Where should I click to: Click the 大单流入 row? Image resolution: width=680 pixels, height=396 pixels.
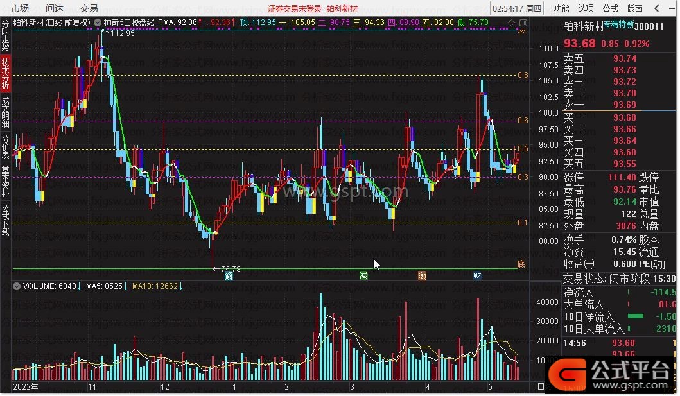[619, 305]
